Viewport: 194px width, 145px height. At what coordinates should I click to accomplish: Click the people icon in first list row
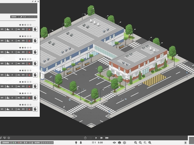pyautogui.click(x=8, y=29)
